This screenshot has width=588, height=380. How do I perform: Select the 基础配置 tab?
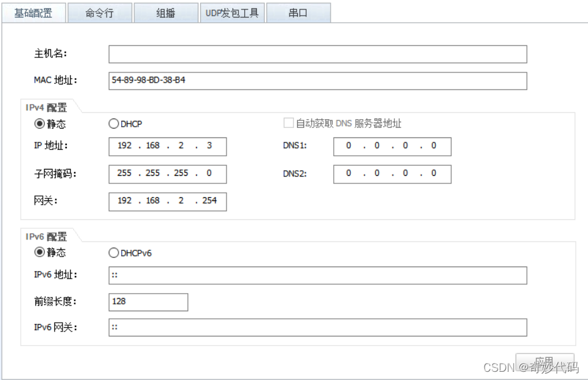(x=34, y=13)
